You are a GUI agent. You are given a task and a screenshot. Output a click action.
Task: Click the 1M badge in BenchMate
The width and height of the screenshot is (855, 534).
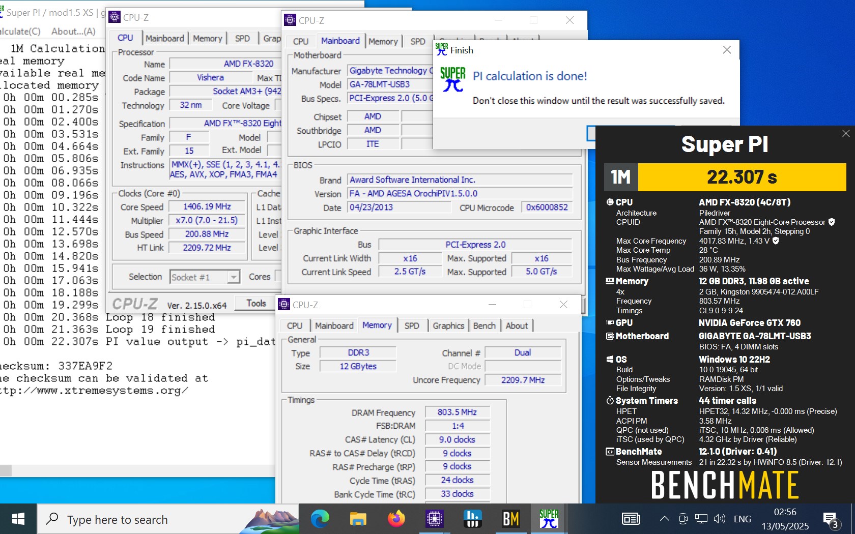(621, 177)
